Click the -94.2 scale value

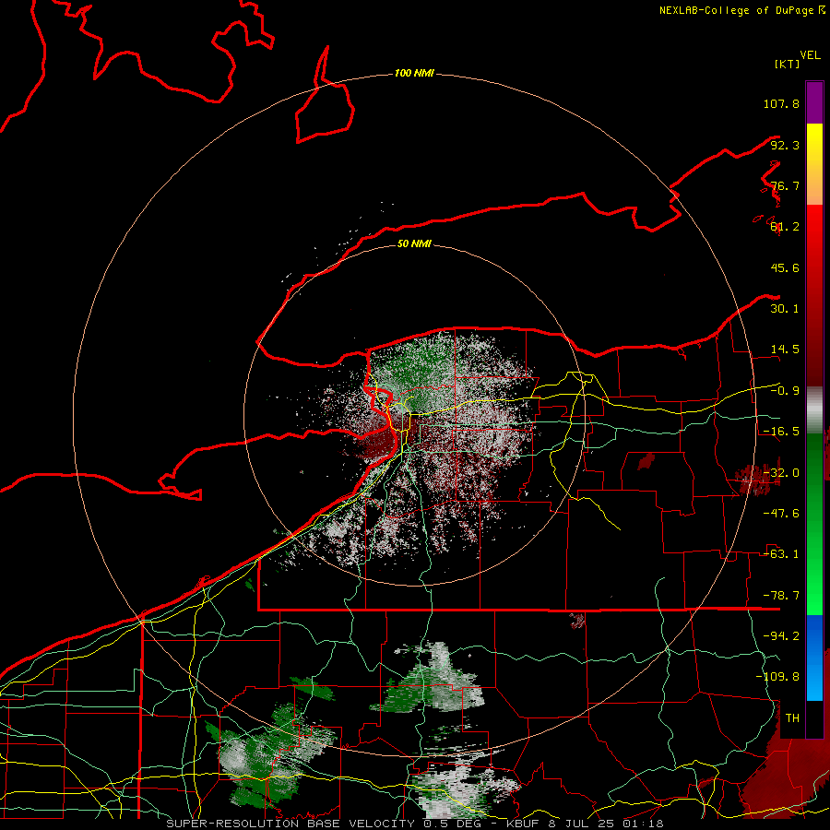pos(781,635)
